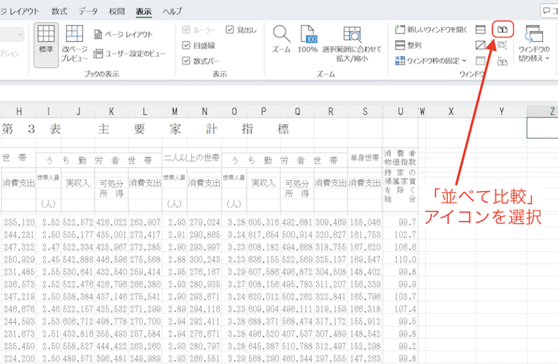Click cell with value 169,547
Viewport: 558px width, 364px height.
[x=365, y=259]
